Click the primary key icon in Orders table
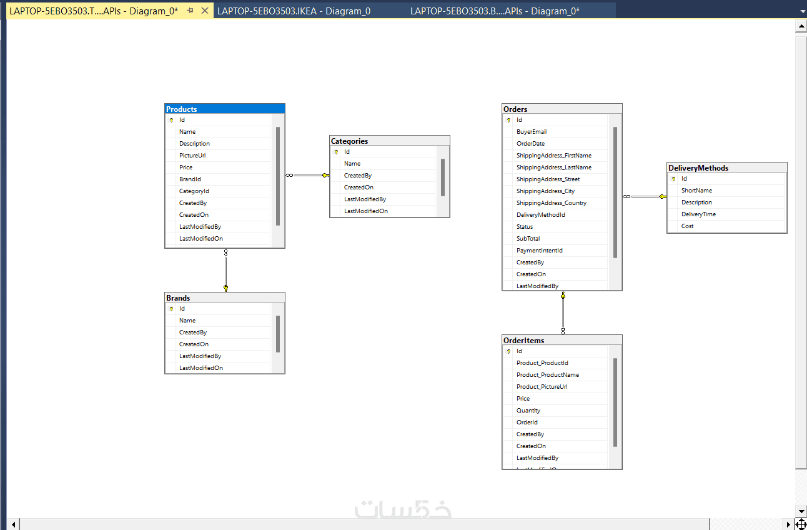This screenshot has width=807, height=530. coord(508,120)
